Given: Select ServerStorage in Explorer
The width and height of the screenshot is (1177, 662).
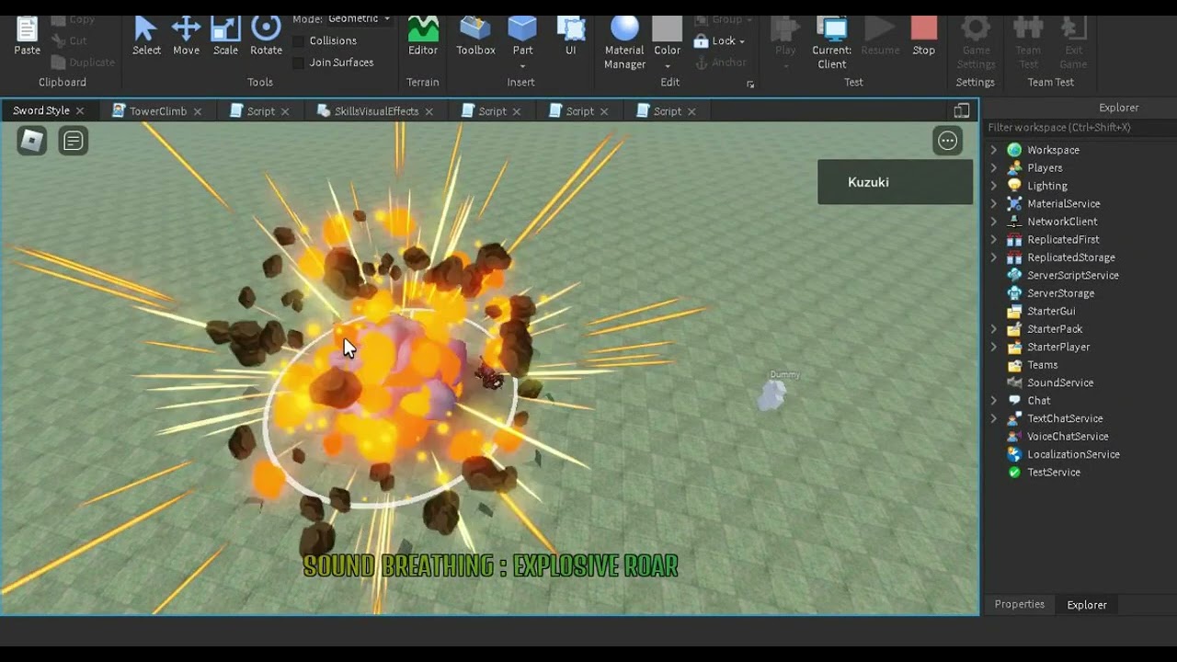Looking at the screenshot, I should click(x=1060, y=293).
